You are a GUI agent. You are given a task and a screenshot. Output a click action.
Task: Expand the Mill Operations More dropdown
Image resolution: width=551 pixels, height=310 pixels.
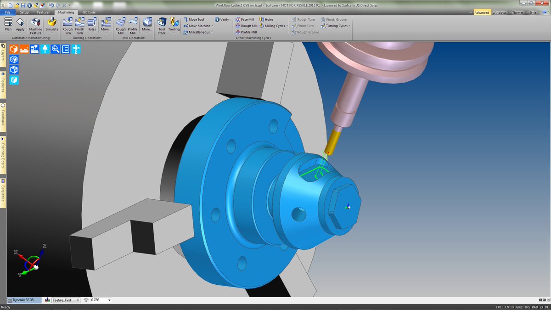coord(147,25)
